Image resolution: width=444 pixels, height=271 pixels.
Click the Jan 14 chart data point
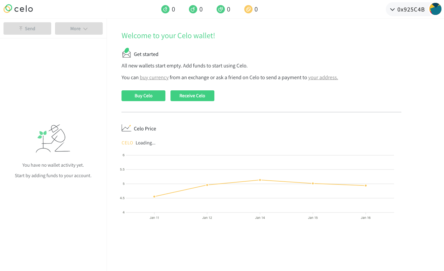click(260, 180)
